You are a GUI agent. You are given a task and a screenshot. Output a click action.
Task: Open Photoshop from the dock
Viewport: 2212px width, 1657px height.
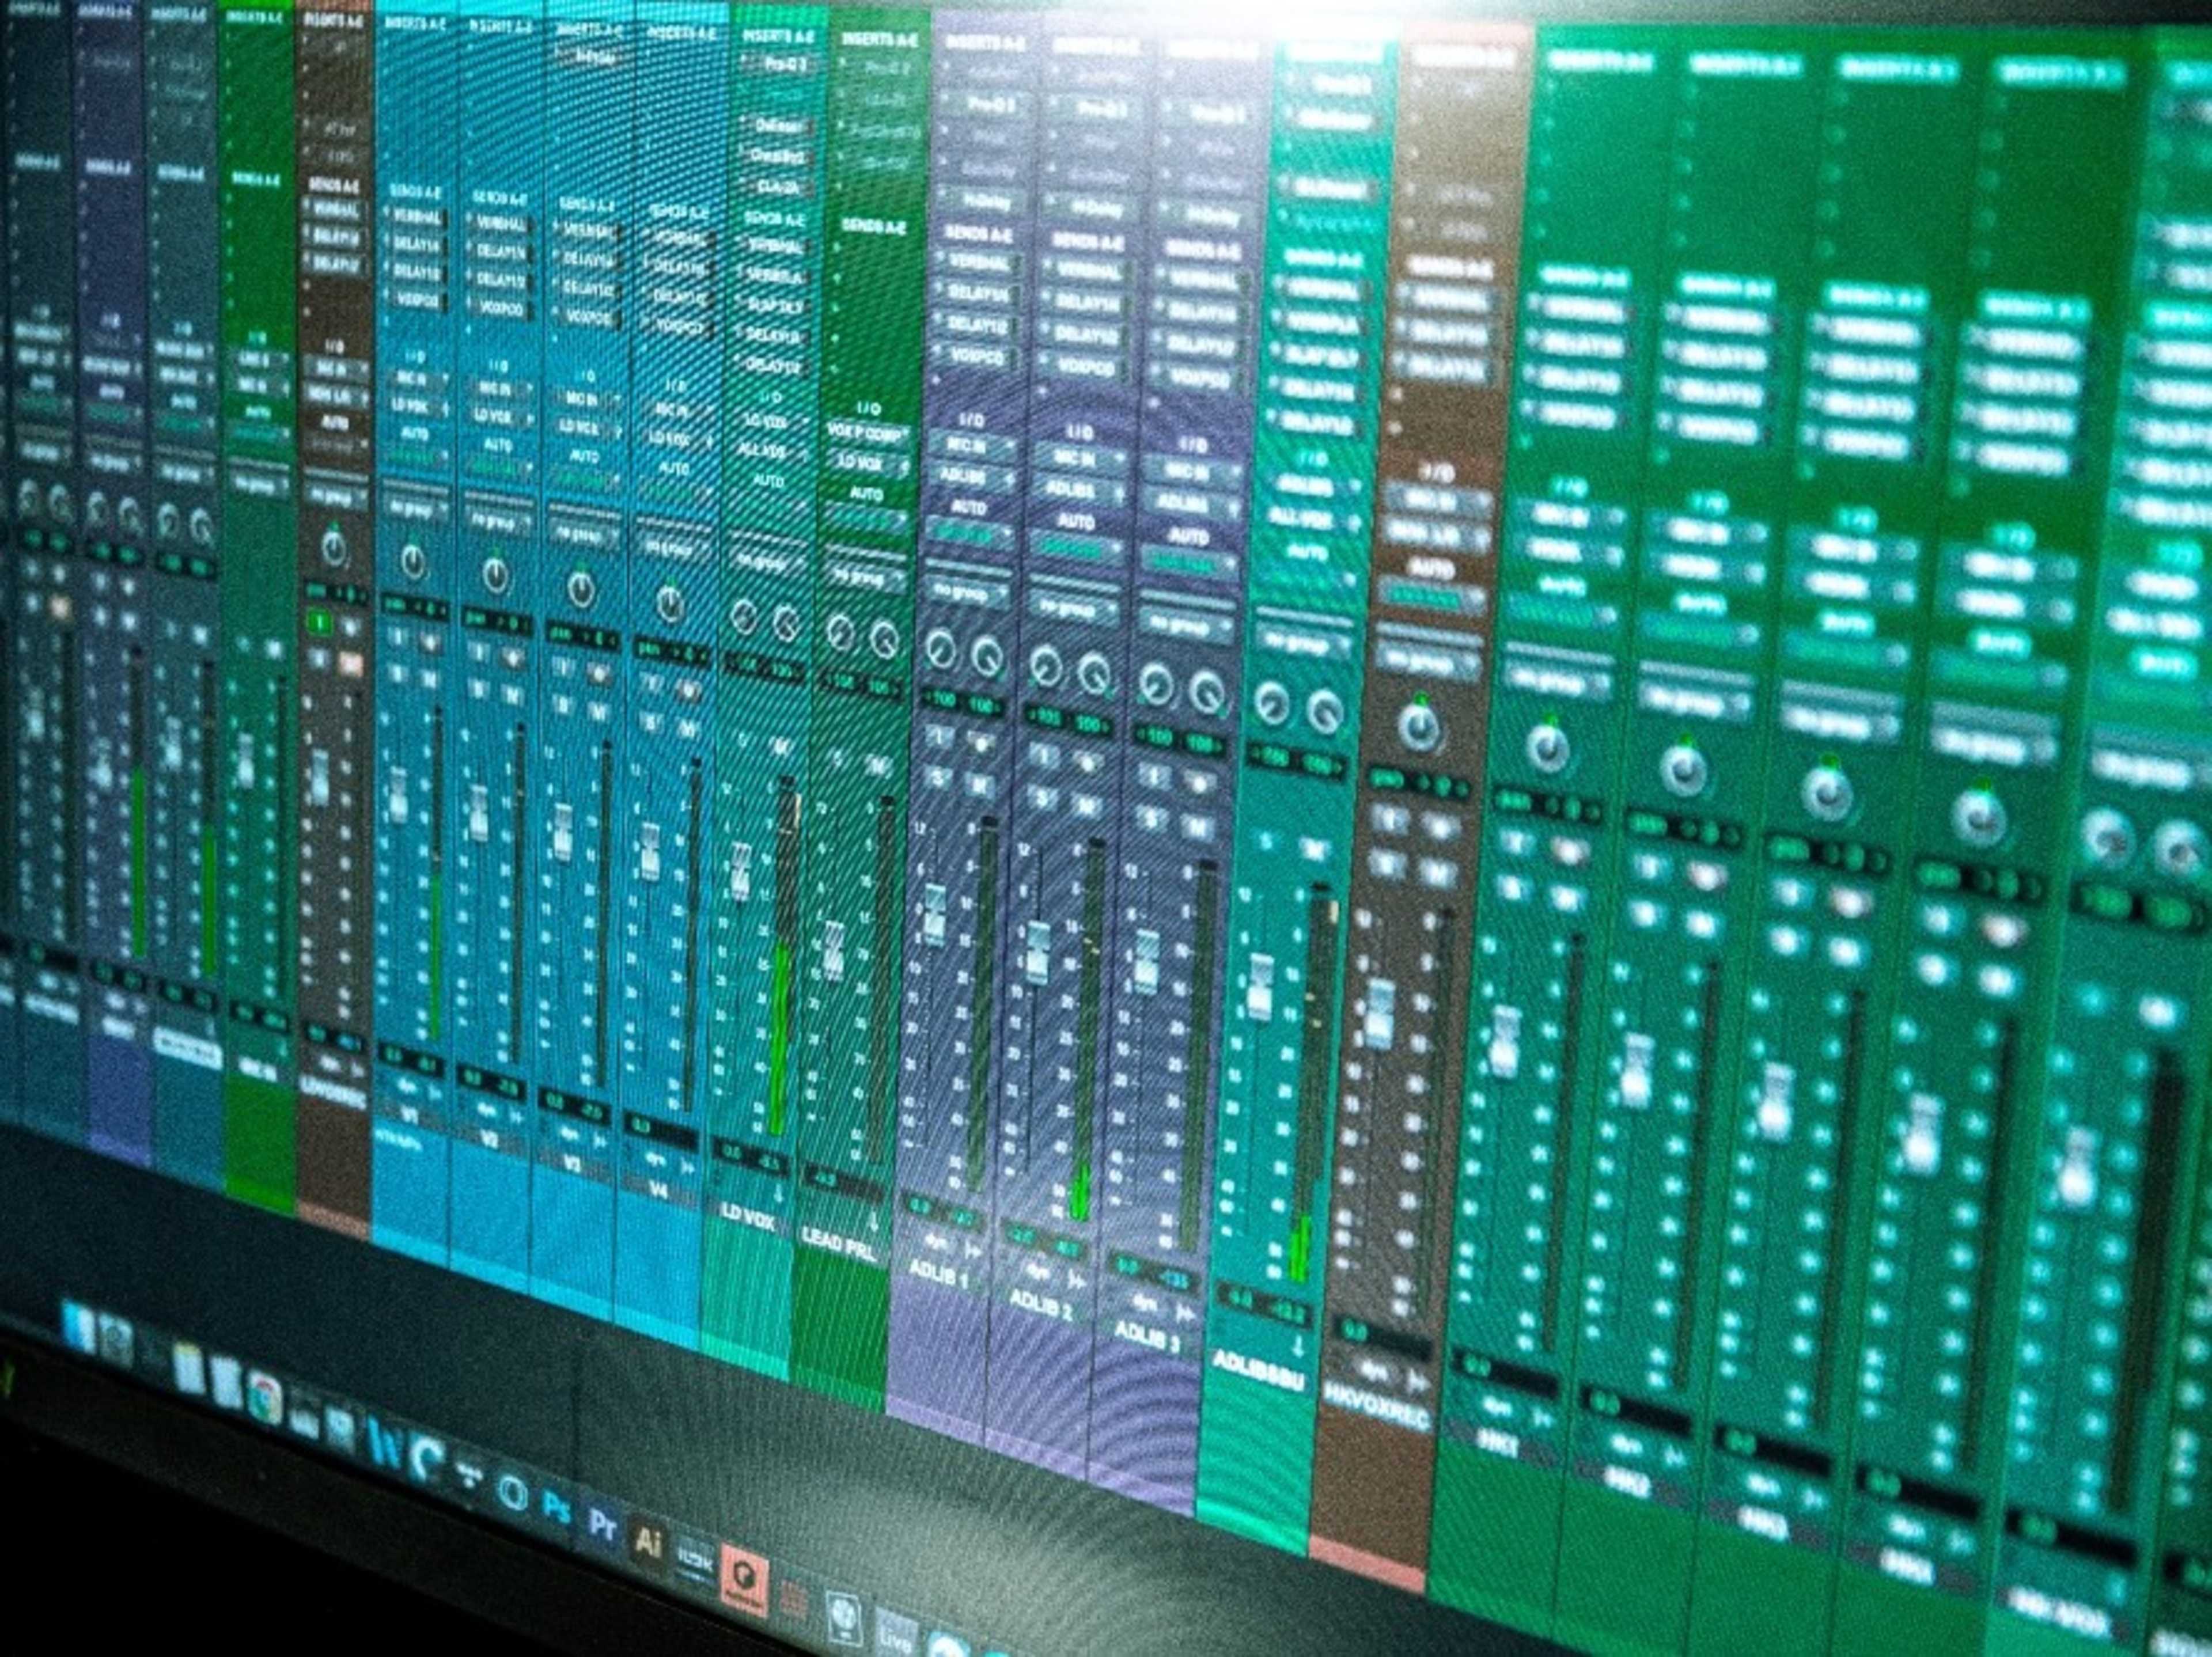[x=556, y=1506]
